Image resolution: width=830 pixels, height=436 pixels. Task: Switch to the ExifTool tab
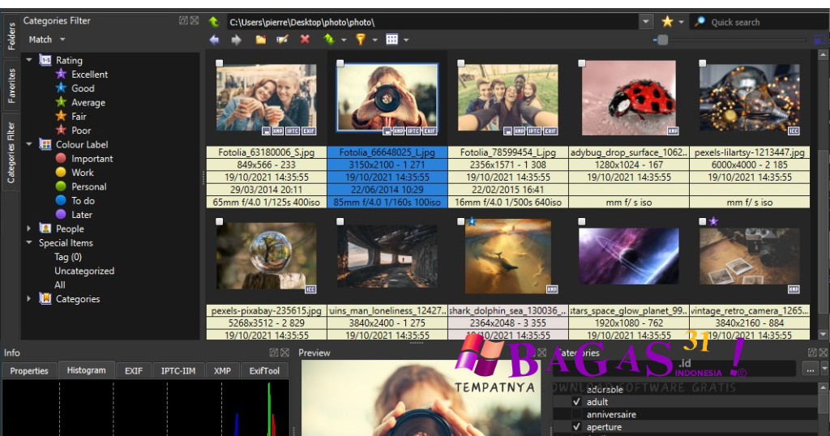pos(264,371)
